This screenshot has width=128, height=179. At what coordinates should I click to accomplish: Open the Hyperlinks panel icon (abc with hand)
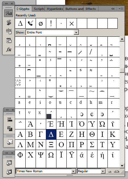pos(9,31)
